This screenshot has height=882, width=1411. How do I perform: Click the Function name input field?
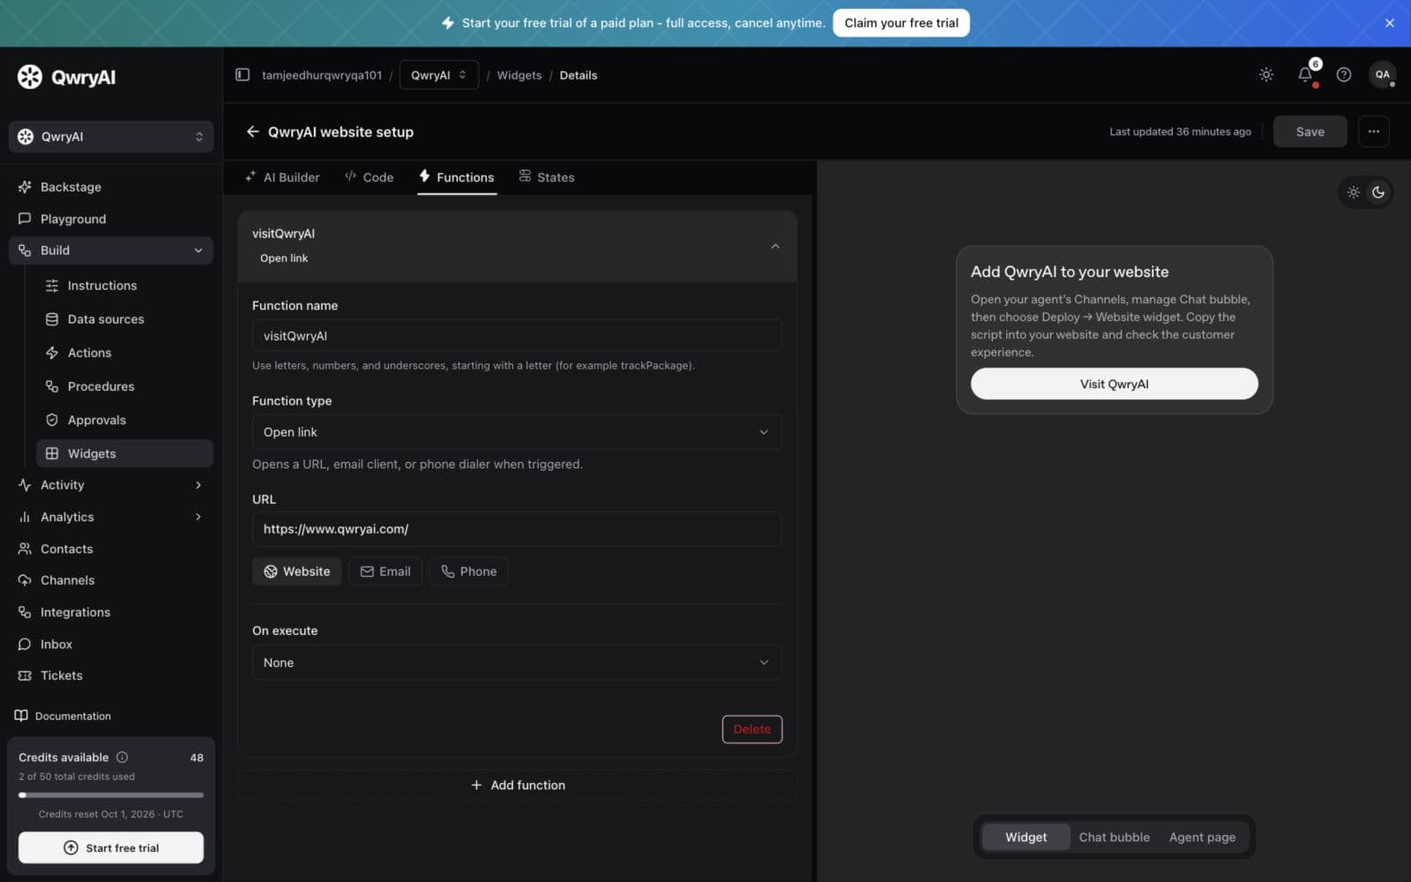click(x=517, y=336)
